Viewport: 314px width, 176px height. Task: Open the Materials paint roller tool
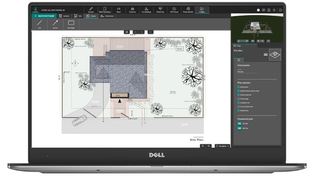pos(160,10)
